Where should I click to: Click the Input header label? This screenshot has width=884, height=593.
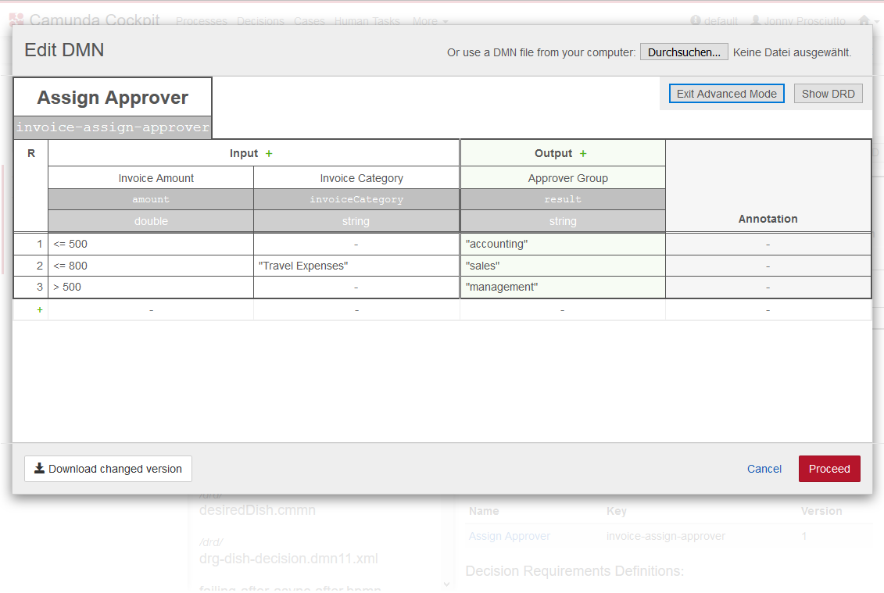point(244,153)
